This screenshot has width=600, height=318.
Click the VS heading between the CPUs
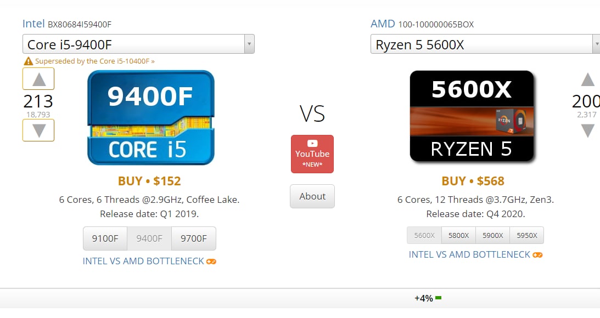point(312,114)
